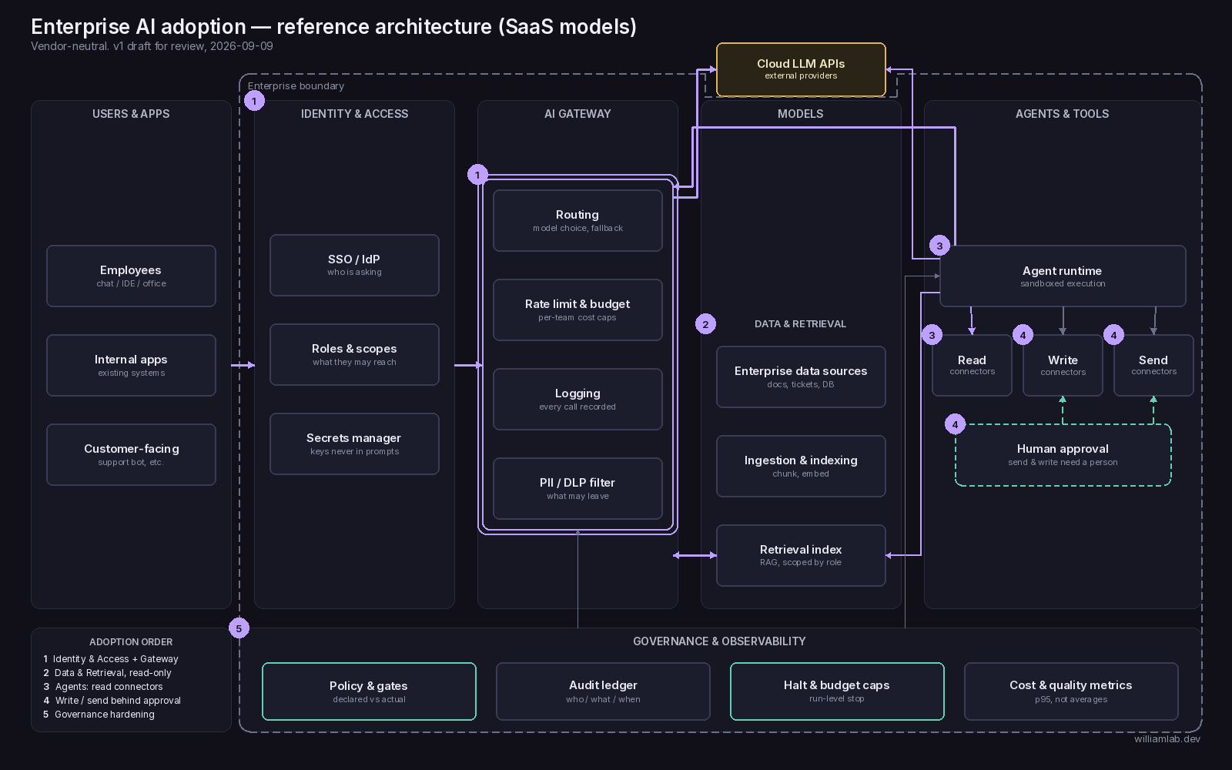Select the Internal apps node
This screenshot has height=770, width=1232.
(x=131, y=365)
